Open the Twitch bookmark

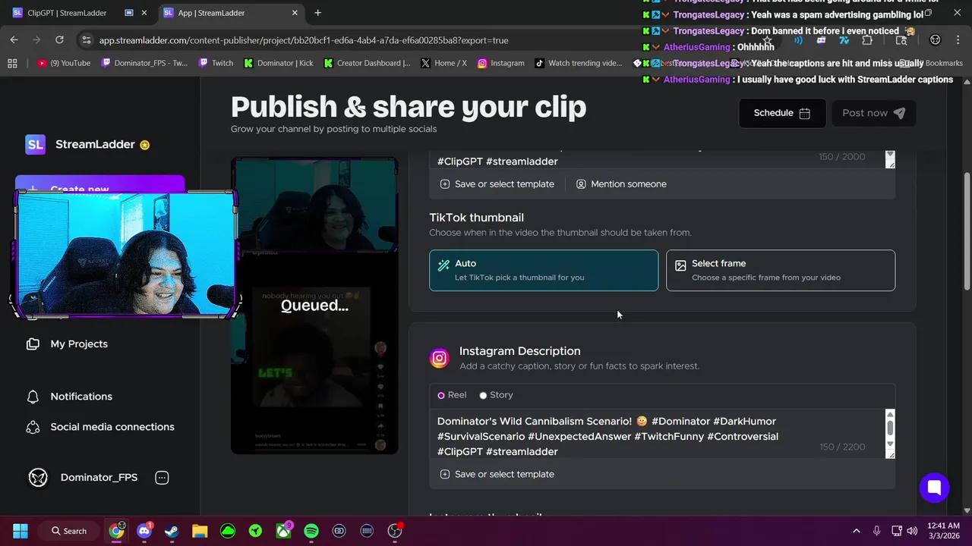(x=216, y=63)
